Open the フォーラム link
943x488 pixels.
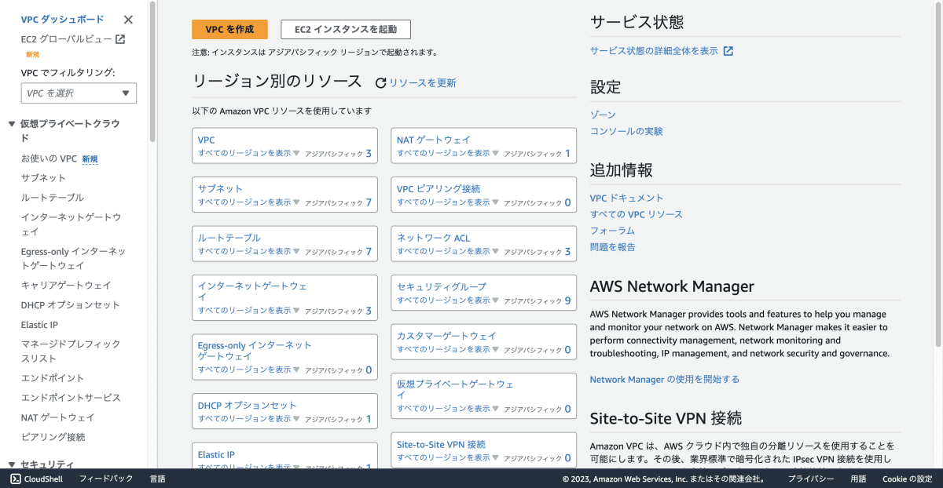[612, 231]
